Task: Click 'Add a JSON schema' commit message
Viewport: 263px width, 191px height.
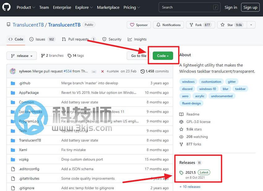Action: (77, 169)
